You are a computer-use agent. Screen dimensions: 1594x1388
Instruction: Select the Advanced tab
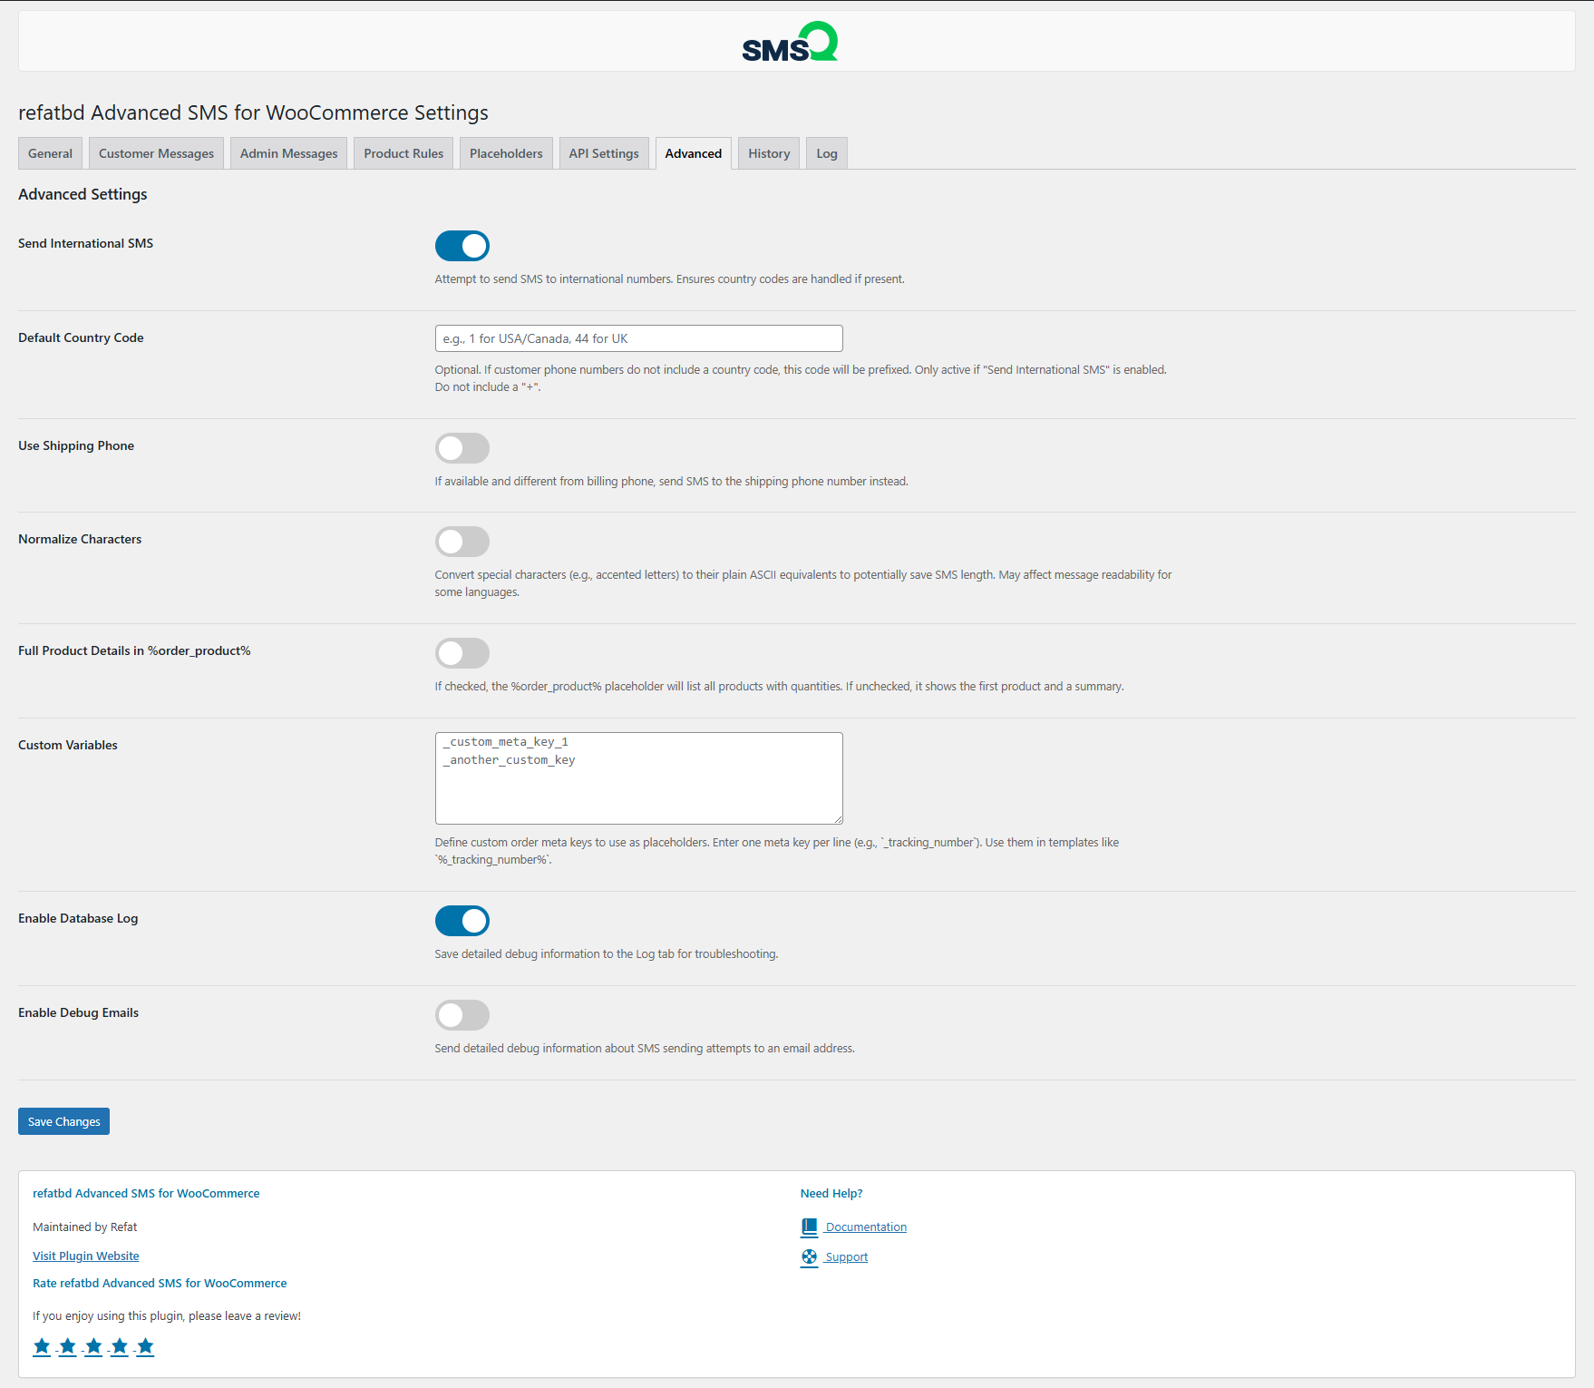[694, 153]
